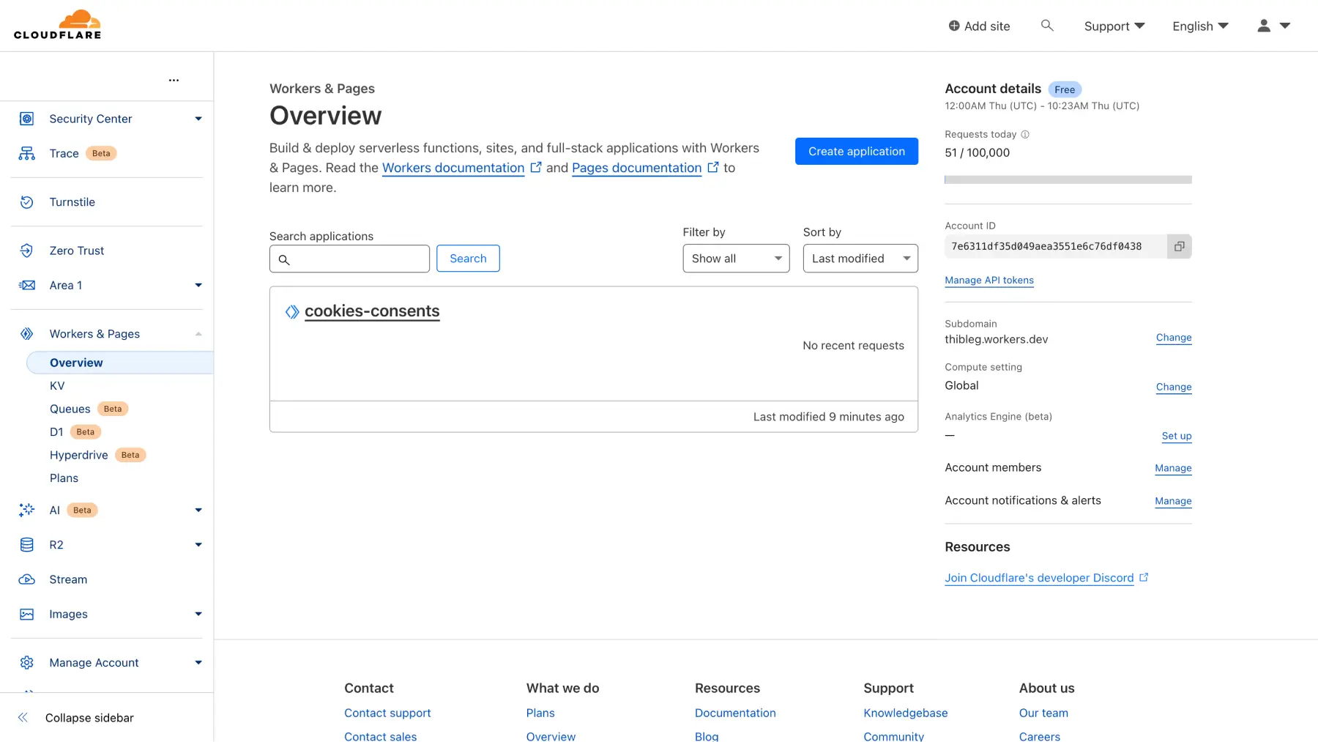Click the Manage Account gear icon

[27, 662]
